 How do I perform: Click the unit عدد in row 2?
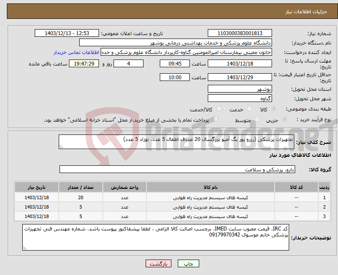125,207
